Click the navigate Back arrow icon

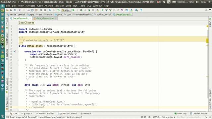(x=50, y=10)
